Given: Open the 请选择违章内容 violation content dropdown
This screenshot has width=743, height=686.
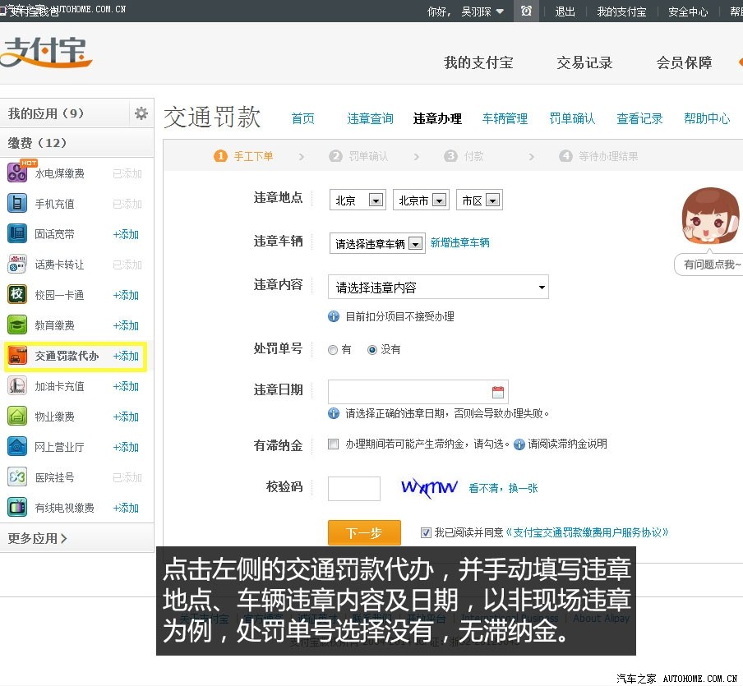Looking at the screenshot, I should (438, 287).
